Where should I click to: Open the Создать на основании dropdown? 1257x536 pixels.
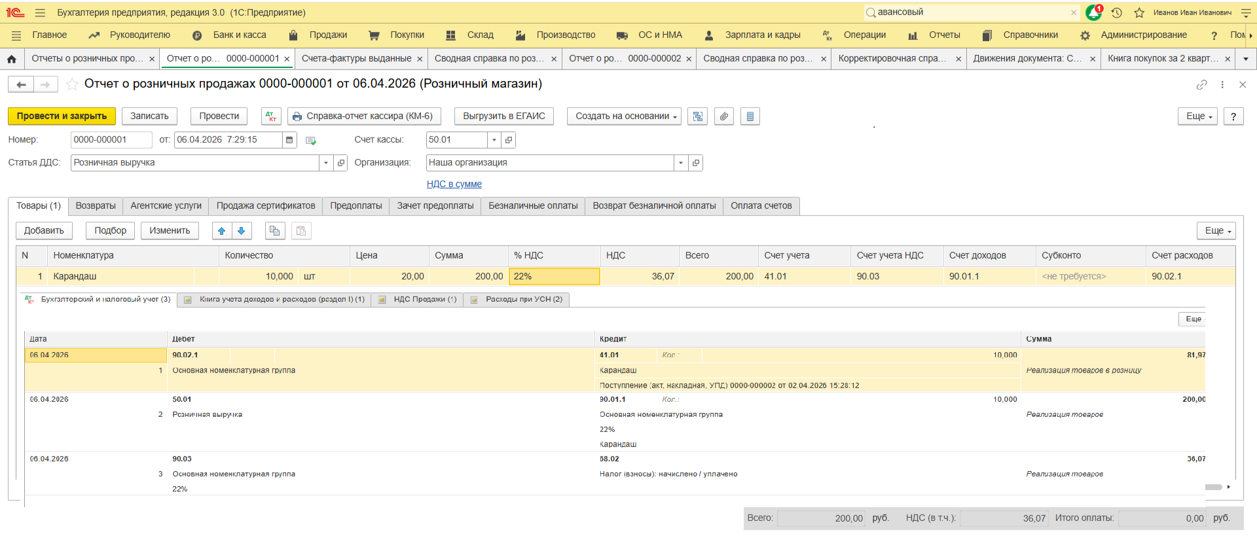(623, 116)
